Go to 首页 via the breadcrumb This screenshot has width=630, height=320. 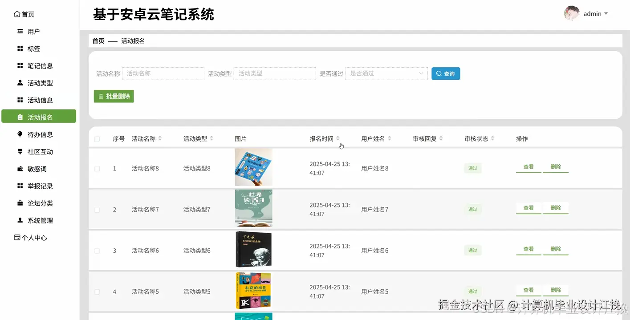pyautogui.click(x=98, y=41)
